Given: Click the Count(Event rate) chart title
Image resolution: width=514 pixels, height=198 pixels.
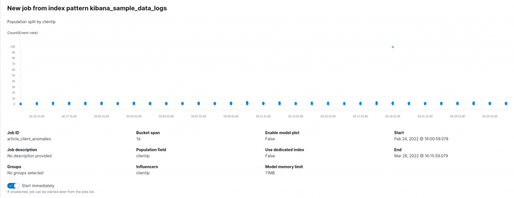Looking at the screenshot, I should pos(22,33).
